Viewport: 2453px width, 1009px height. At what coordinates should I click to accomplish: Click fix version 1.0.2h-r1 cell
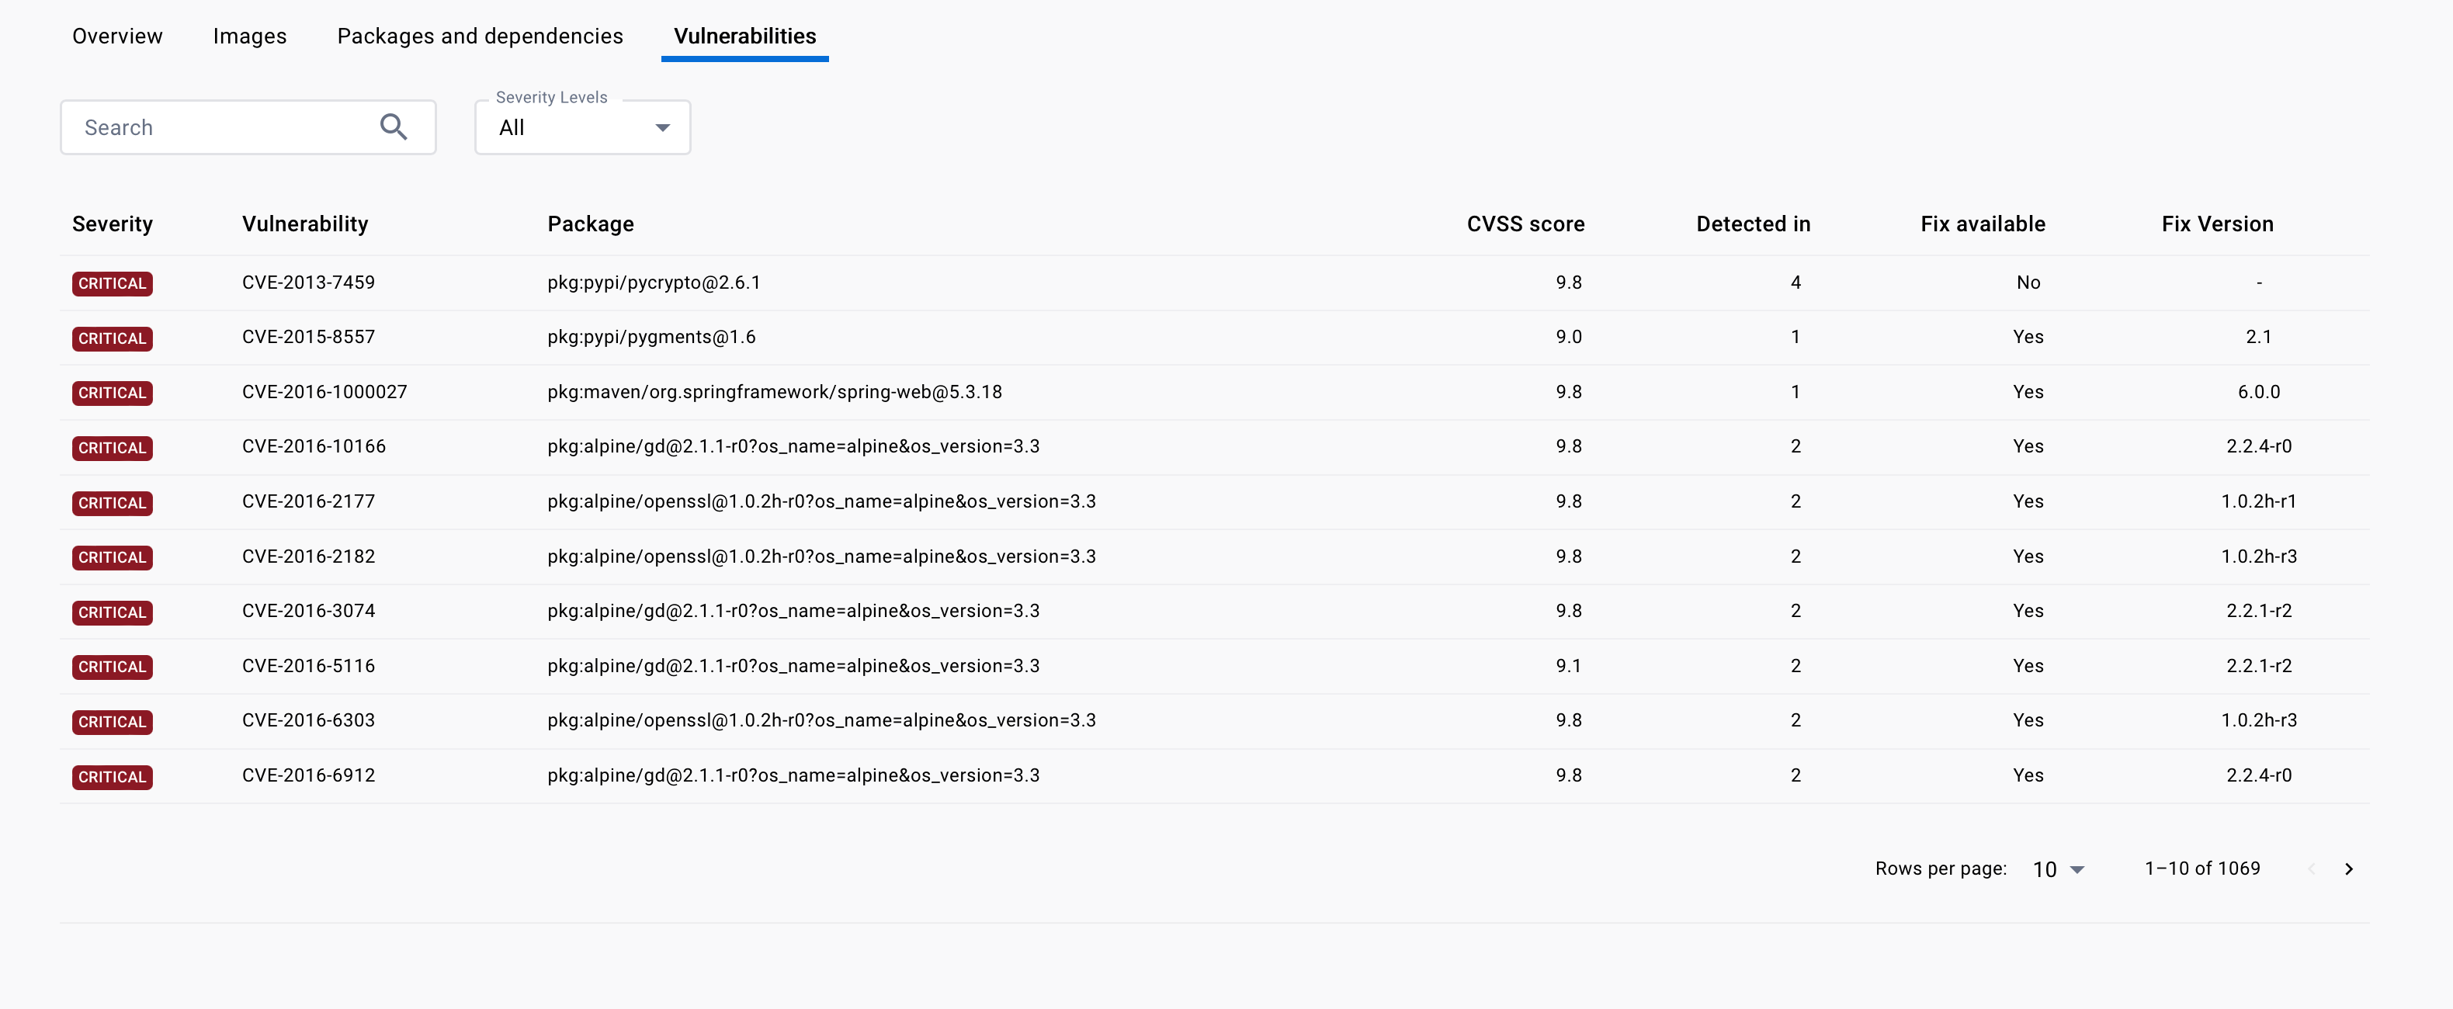point(2259,501)
